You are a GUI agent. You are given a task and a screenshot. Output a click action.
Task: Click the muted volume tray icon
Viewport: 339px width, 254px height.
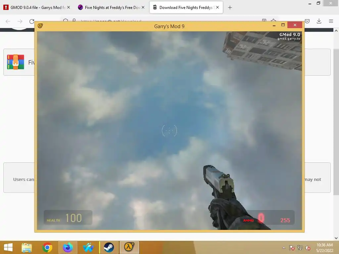pos(308,248)
